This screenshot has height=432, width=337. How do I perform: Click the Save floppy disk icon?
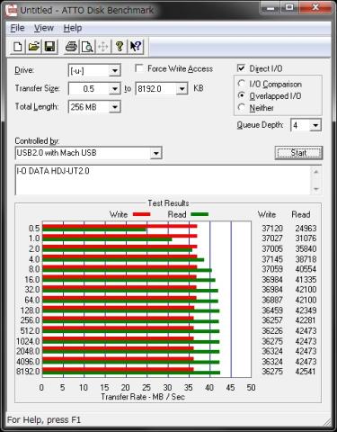pyautogui.click(x=49, y=47)
